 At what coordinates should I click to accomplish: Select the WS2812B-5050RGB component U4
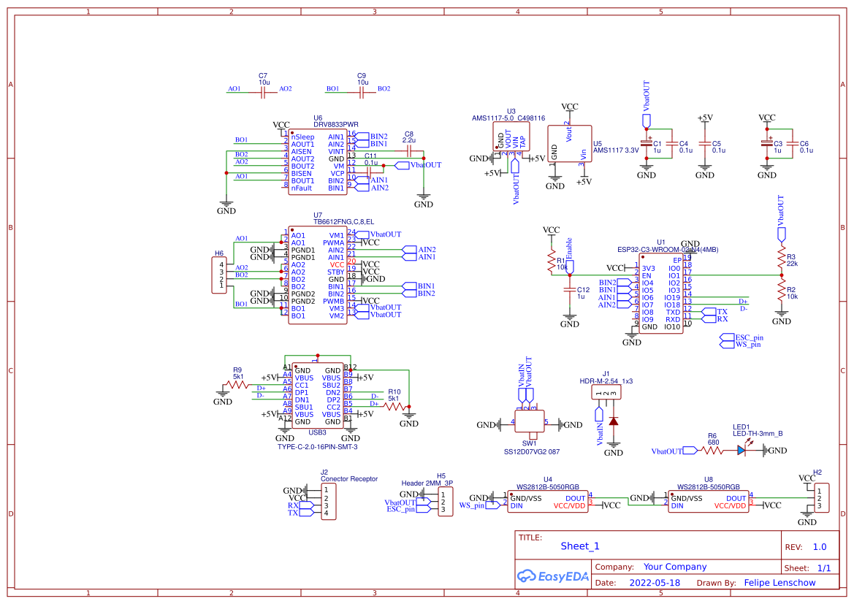pyautogui.click(x=546, y=500)
